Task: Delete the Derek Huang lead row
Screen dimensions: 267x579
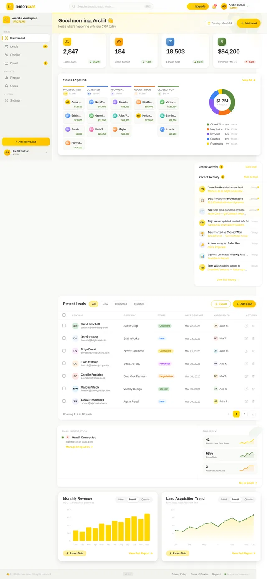Action: point(253,338)
